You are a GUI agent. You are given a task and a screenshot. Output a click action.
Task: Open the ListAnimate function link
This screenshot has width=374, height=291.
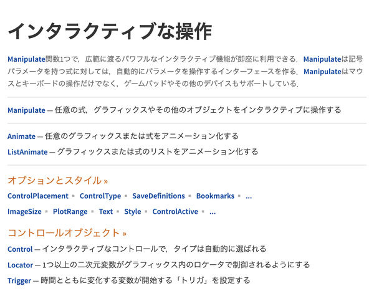tap(27, 152)
